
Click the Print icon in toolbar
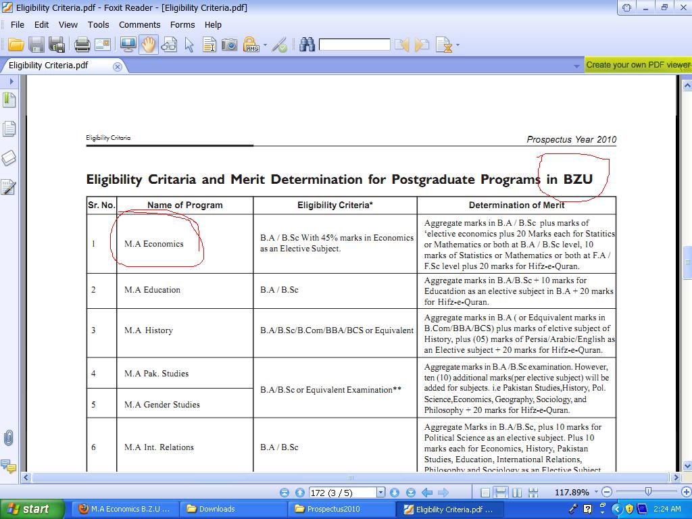(x=82, y=45)
